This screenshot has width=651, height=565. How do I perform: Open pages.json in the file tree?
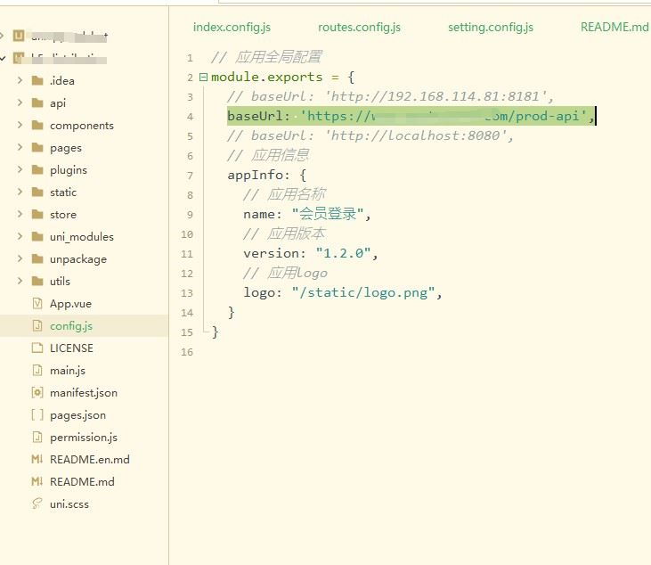[77, 415]
